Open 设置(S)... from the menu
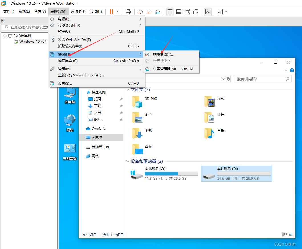This screenshot has height=249, width=302. 96,83
